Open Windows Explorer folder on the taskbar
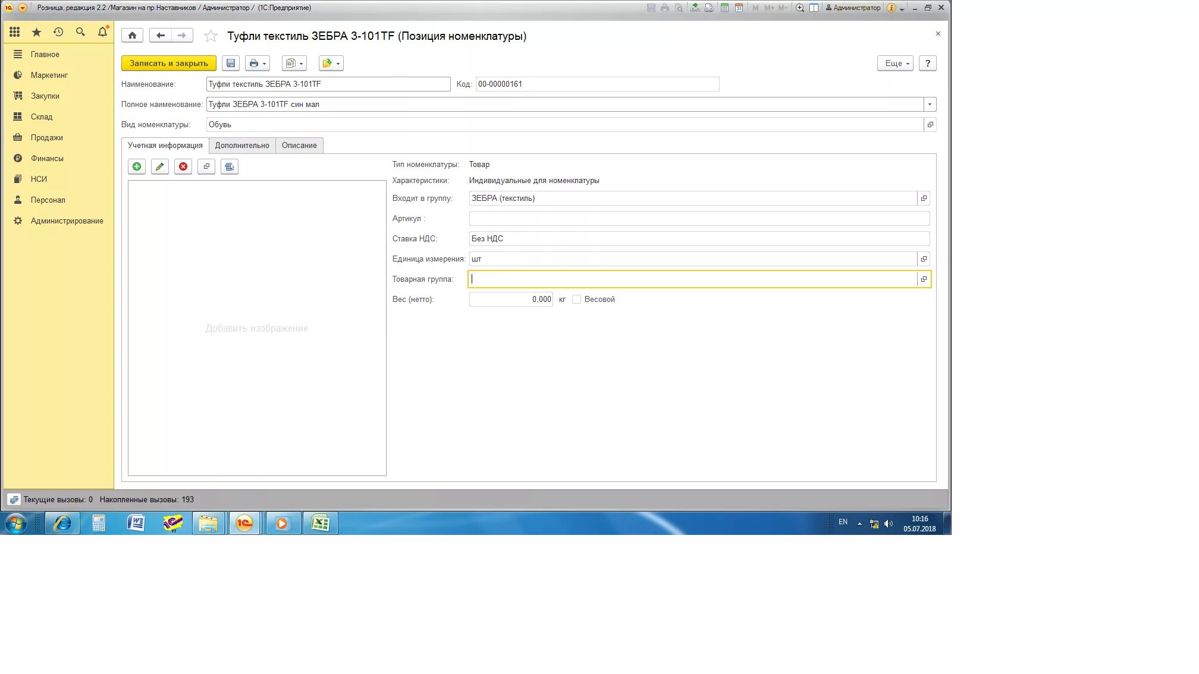The width and height of the screenshot is (1199, 674). 208,523
